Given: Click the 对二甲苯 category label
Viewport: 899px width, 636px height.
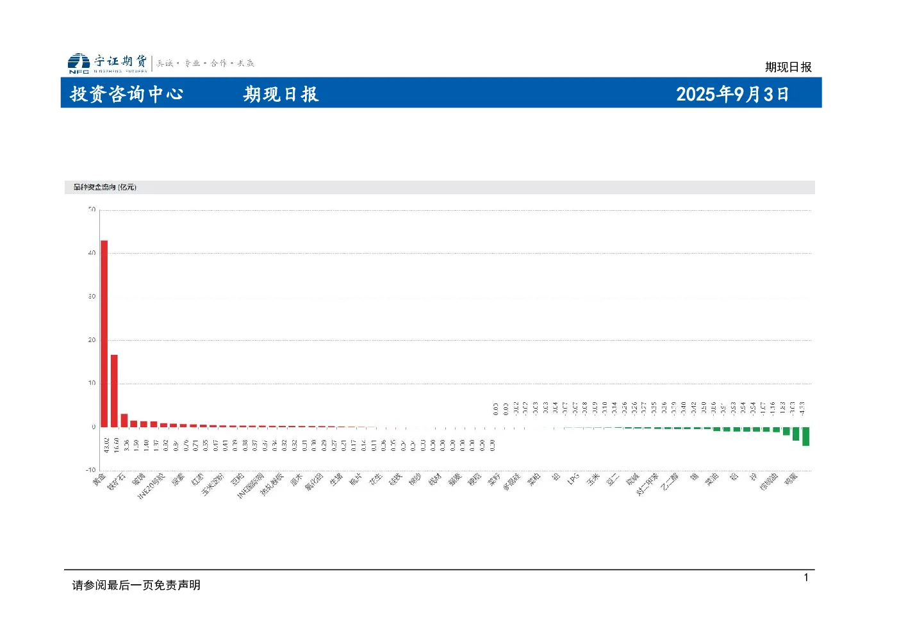Looking at the screenshot, I should [648, 484].
